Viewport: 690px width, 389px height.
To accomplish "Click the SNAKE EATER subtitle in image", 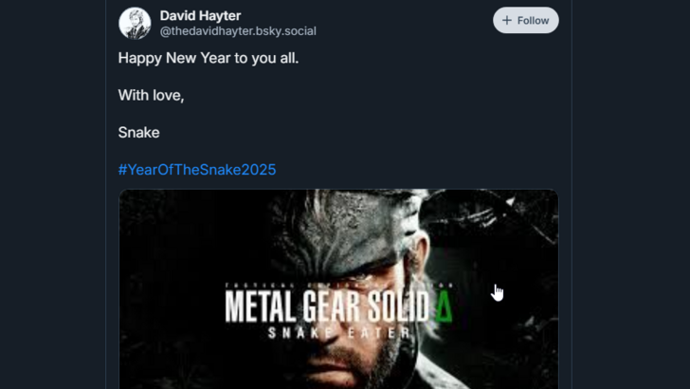I will pyautogui.click(x=338, y=333).
